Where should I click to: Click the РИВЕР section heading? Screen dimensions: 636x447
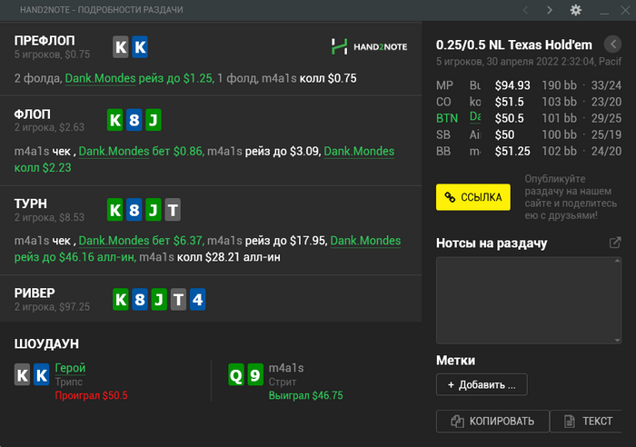[35, 293]
